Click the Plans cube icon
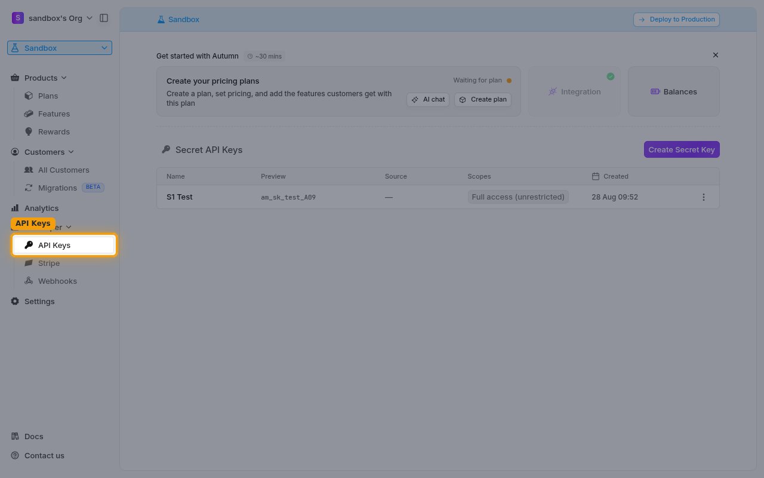764x478 pixels. (x=28, y=96)
